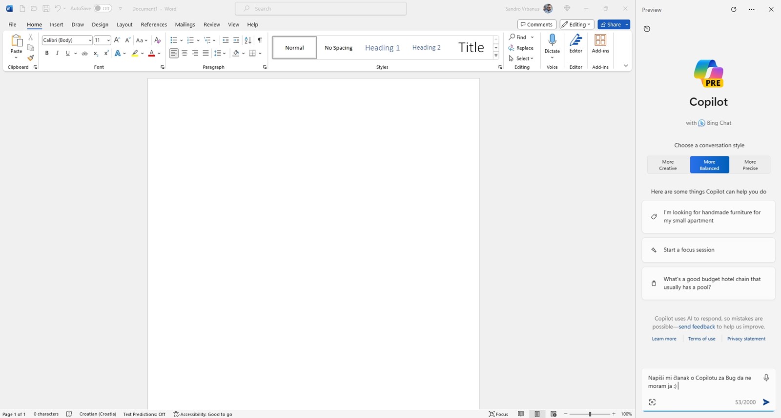
Task: Show paragraph marks with pilcrow icon
Action: pyautogui.click(x=260, y=40)
